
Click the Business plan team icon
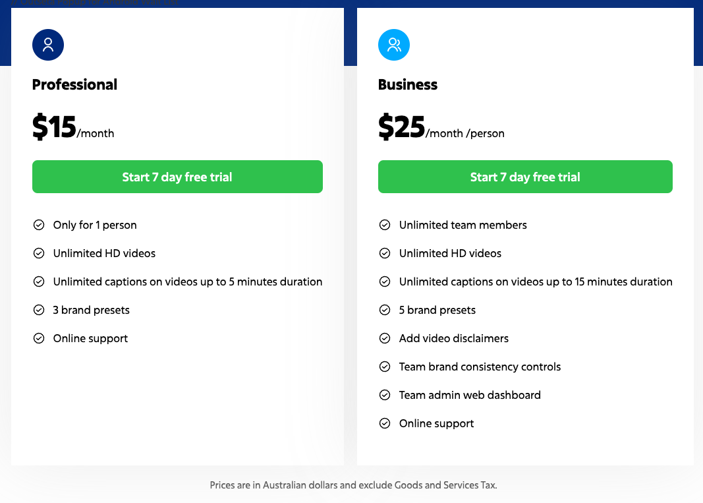(x=393, y=45)
